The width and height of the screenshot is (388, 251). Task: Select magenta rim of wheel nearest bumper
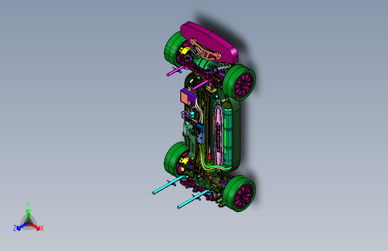coord(243,85)
